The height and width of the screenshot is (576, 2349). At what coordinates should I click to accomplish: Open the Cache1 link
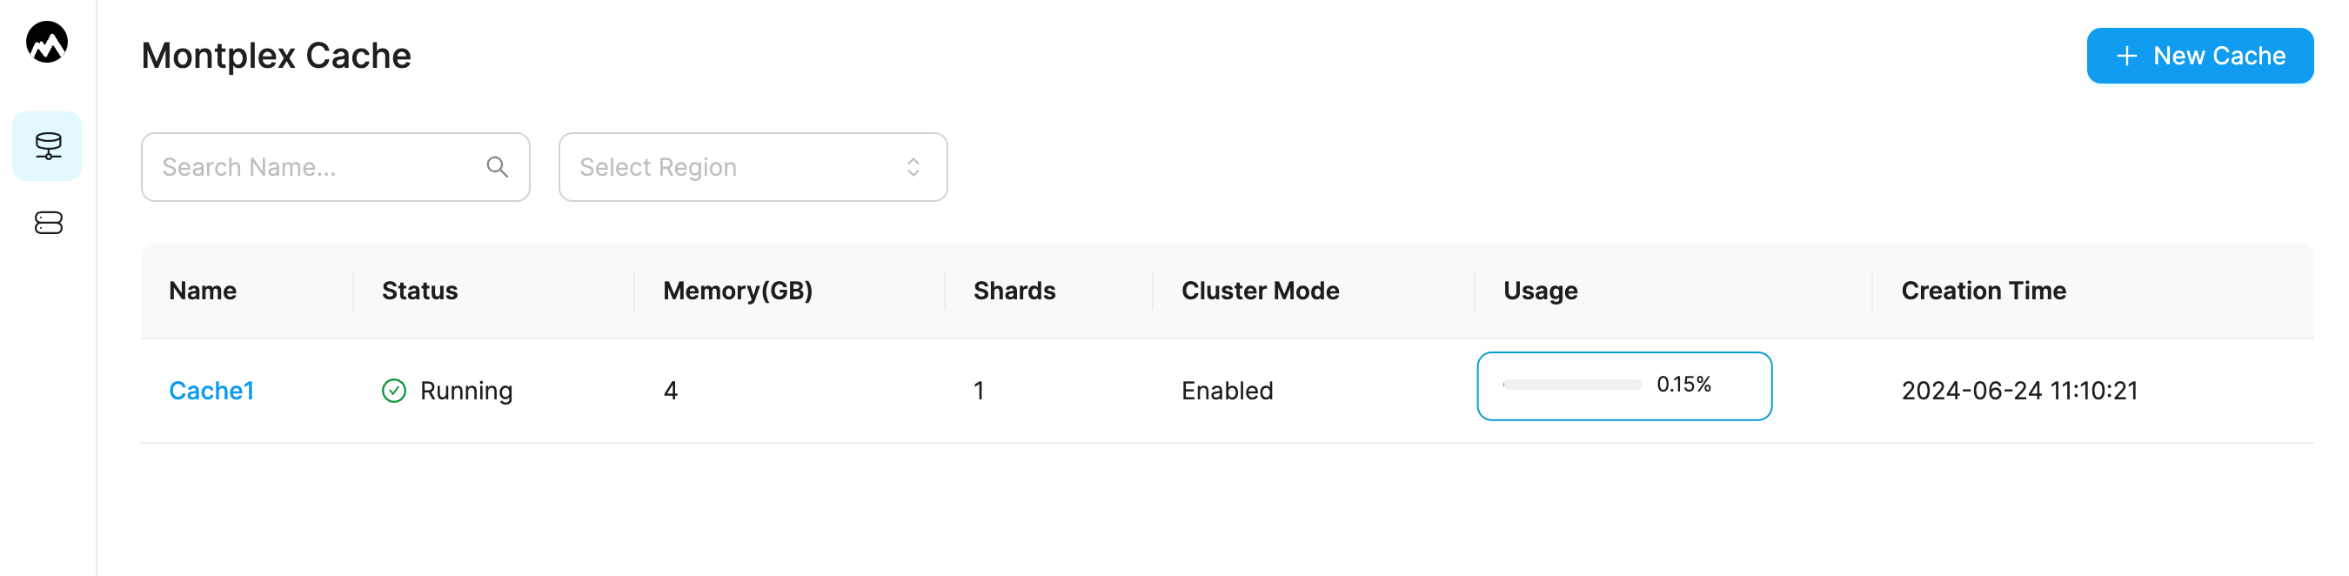[211, 391]
